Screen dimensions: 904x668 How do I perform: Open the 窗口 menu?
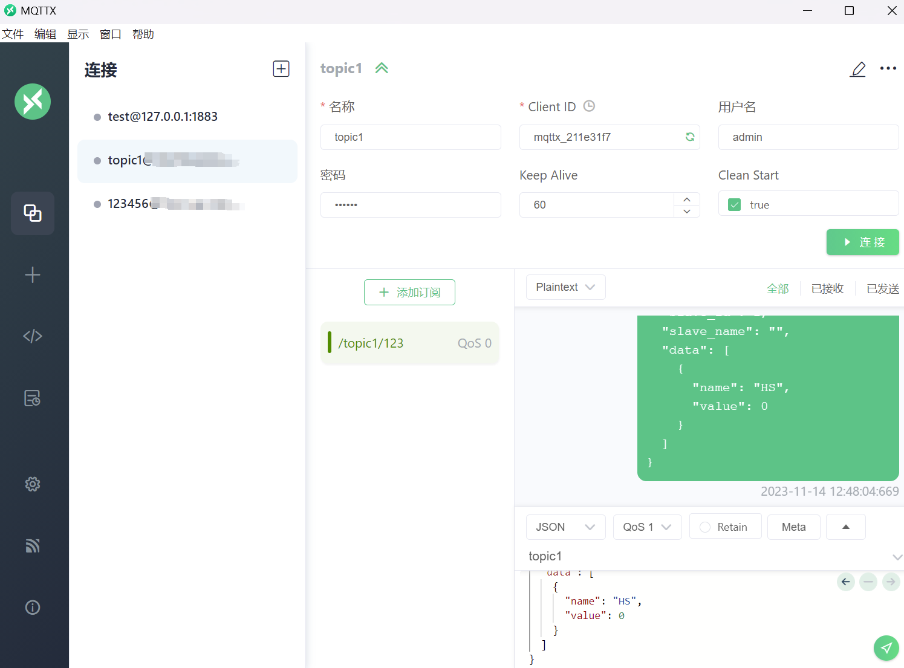(111, 34)
